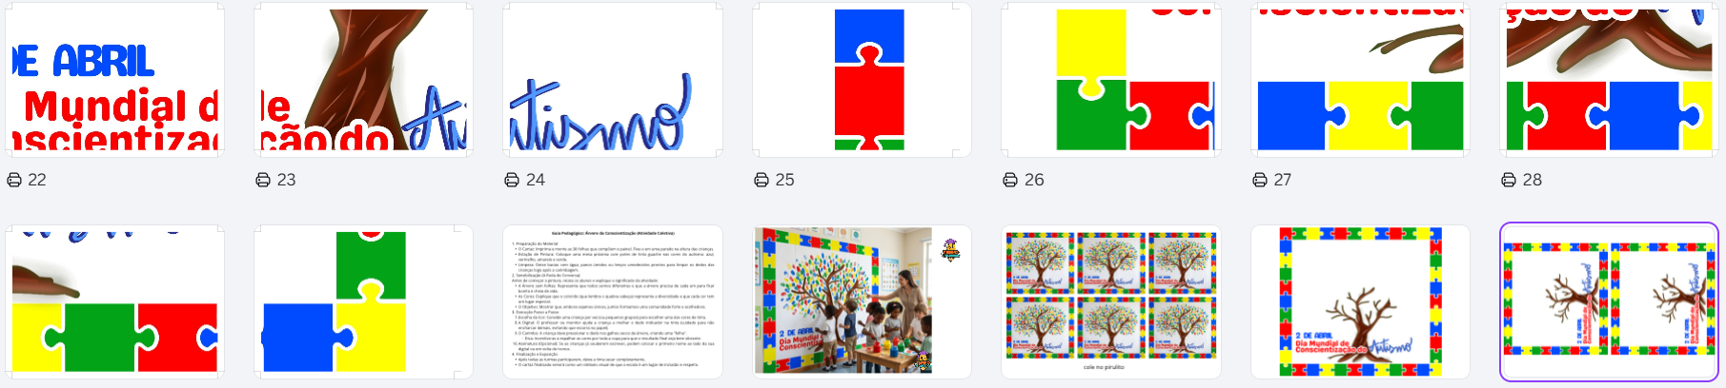Open page 28 thumbnail with trunk and puzzle border
Viewport: 1726px width, 388px height.
1610,80
